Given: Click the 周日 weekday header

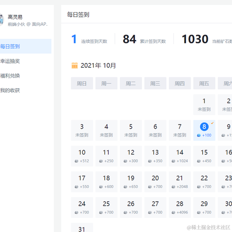Looking at the screenshot, I should (82, 83).
